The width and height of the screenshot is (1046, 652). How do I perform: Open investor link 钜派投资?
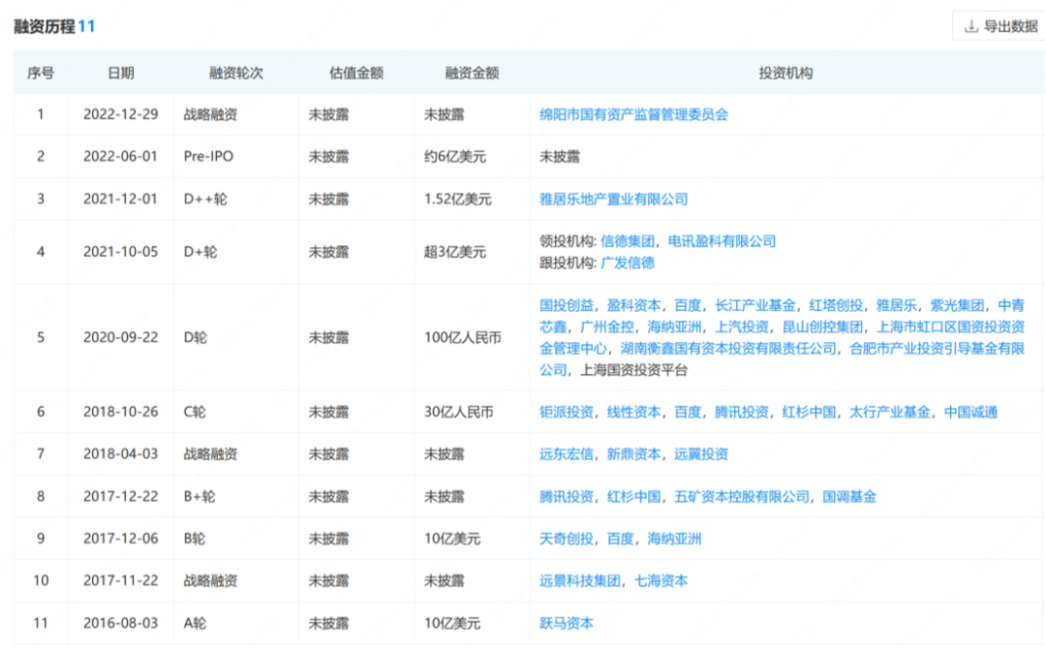(567, 413)
